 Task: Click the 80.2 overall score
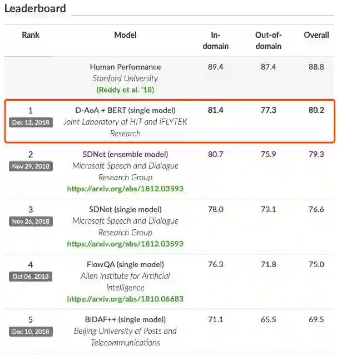(316, 110)
